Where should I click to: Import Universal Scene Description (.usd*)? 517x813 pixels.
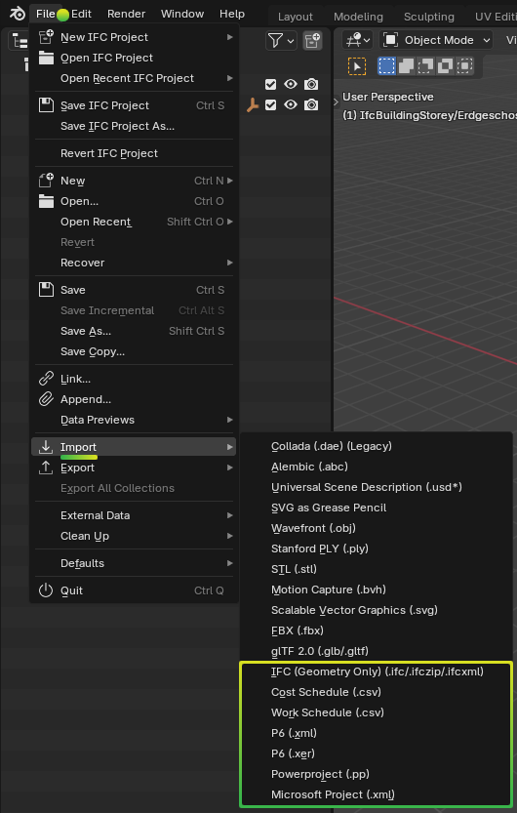[377, 487]
